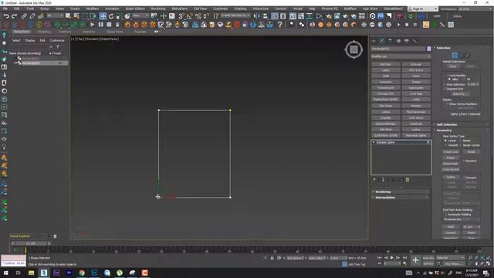Viewport: 494px width, 278px height.
Task: Toggle Area Selection checkbox
Action: click(x=445, y=84)
